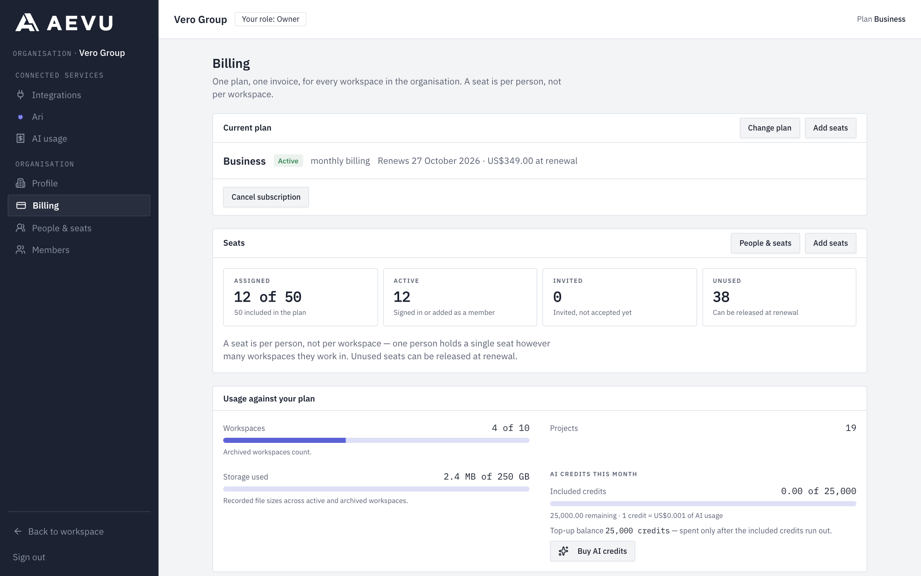Select Billing in the sidebar
This screenshot has width=921, height=576.
point(79,205)
